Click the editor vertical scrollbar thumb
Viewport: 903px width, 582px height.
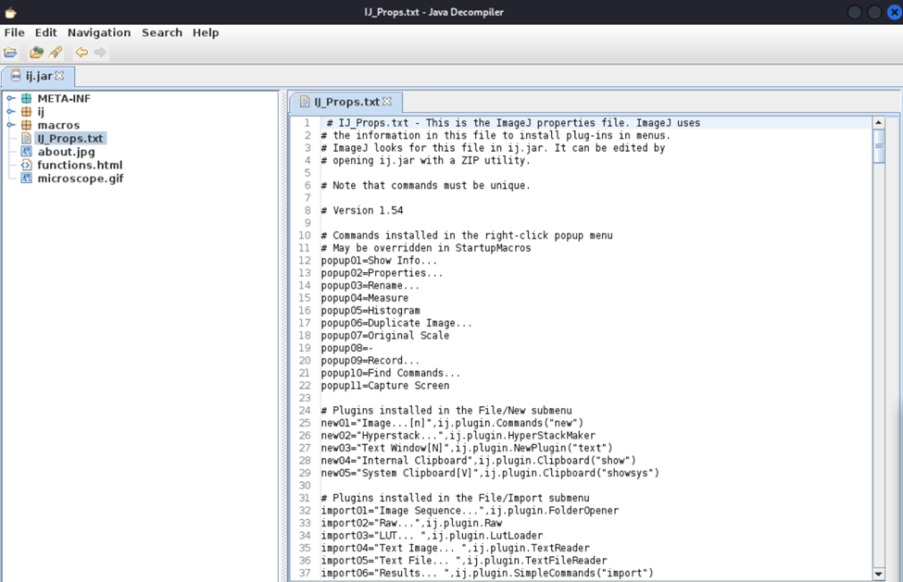pos(878,146)
